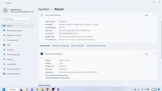Open the notification badge in the tray corner
Image resolution: width=162 pixels, height=91 pixels.
159,89
